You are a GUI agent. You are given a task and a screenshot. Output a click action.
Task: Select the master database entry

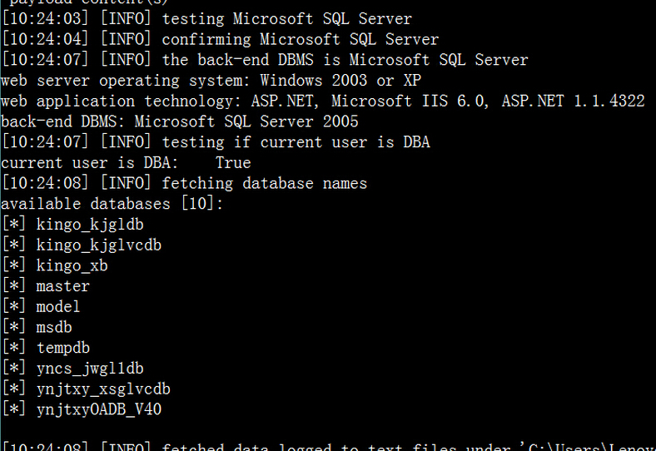tap(62, 286)
